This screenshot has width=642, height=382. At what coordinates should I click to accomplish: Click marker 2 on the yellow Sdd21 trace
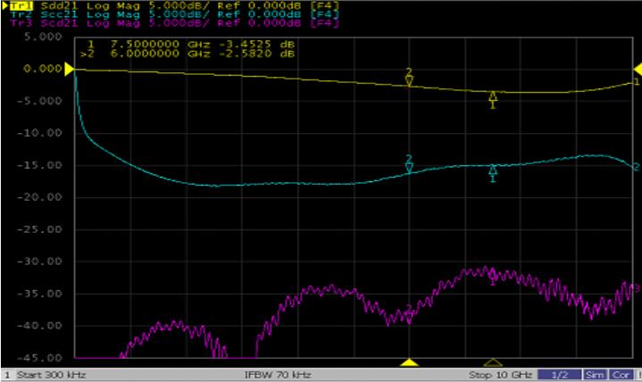click(x=409, y=79)
